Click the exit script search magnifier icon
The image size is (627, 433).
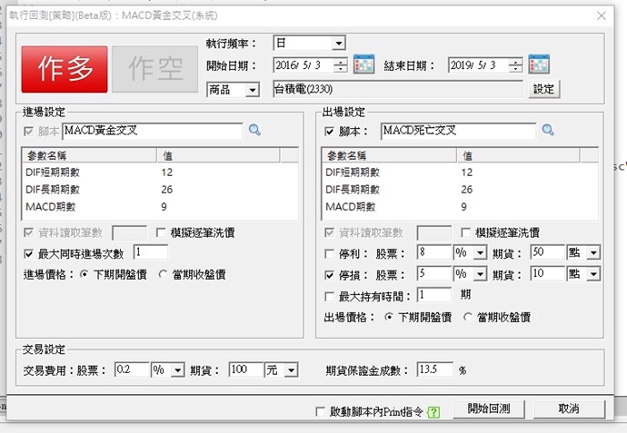click(548, 131)
